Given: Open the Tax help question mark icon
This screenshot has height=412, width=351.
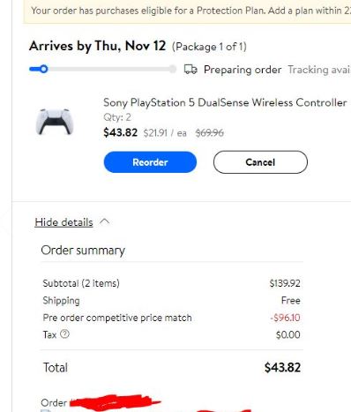Looking at the screenshot, I should pos(64,334).
